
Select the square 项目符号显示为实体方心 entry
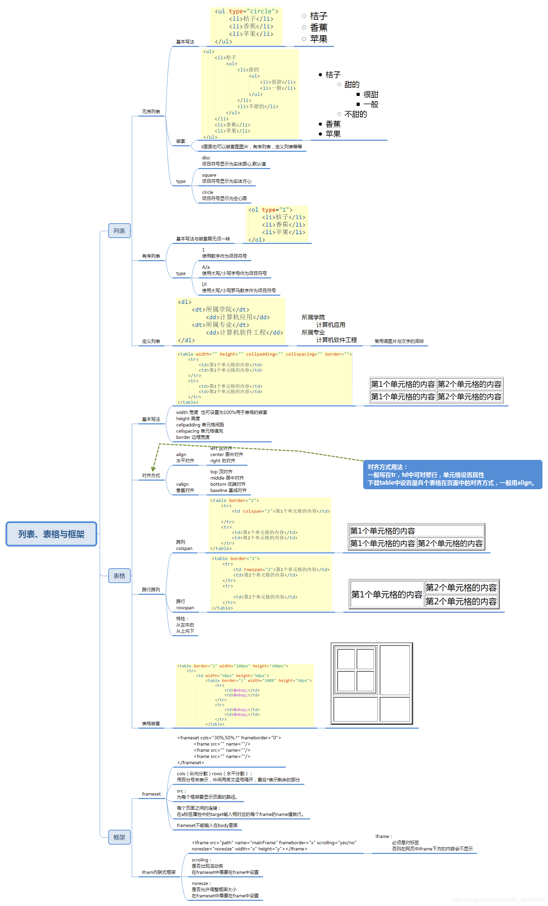[x=226, y=178]
